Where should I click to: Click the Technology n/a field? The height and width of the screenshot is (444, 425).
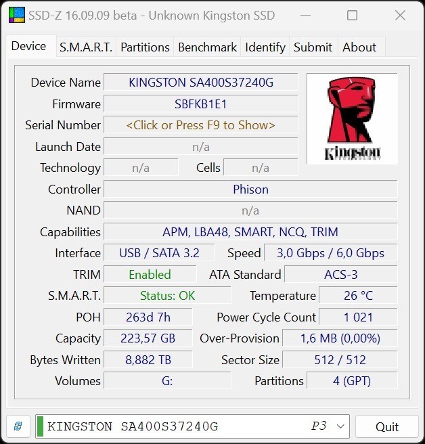click(x=141, y=168)
